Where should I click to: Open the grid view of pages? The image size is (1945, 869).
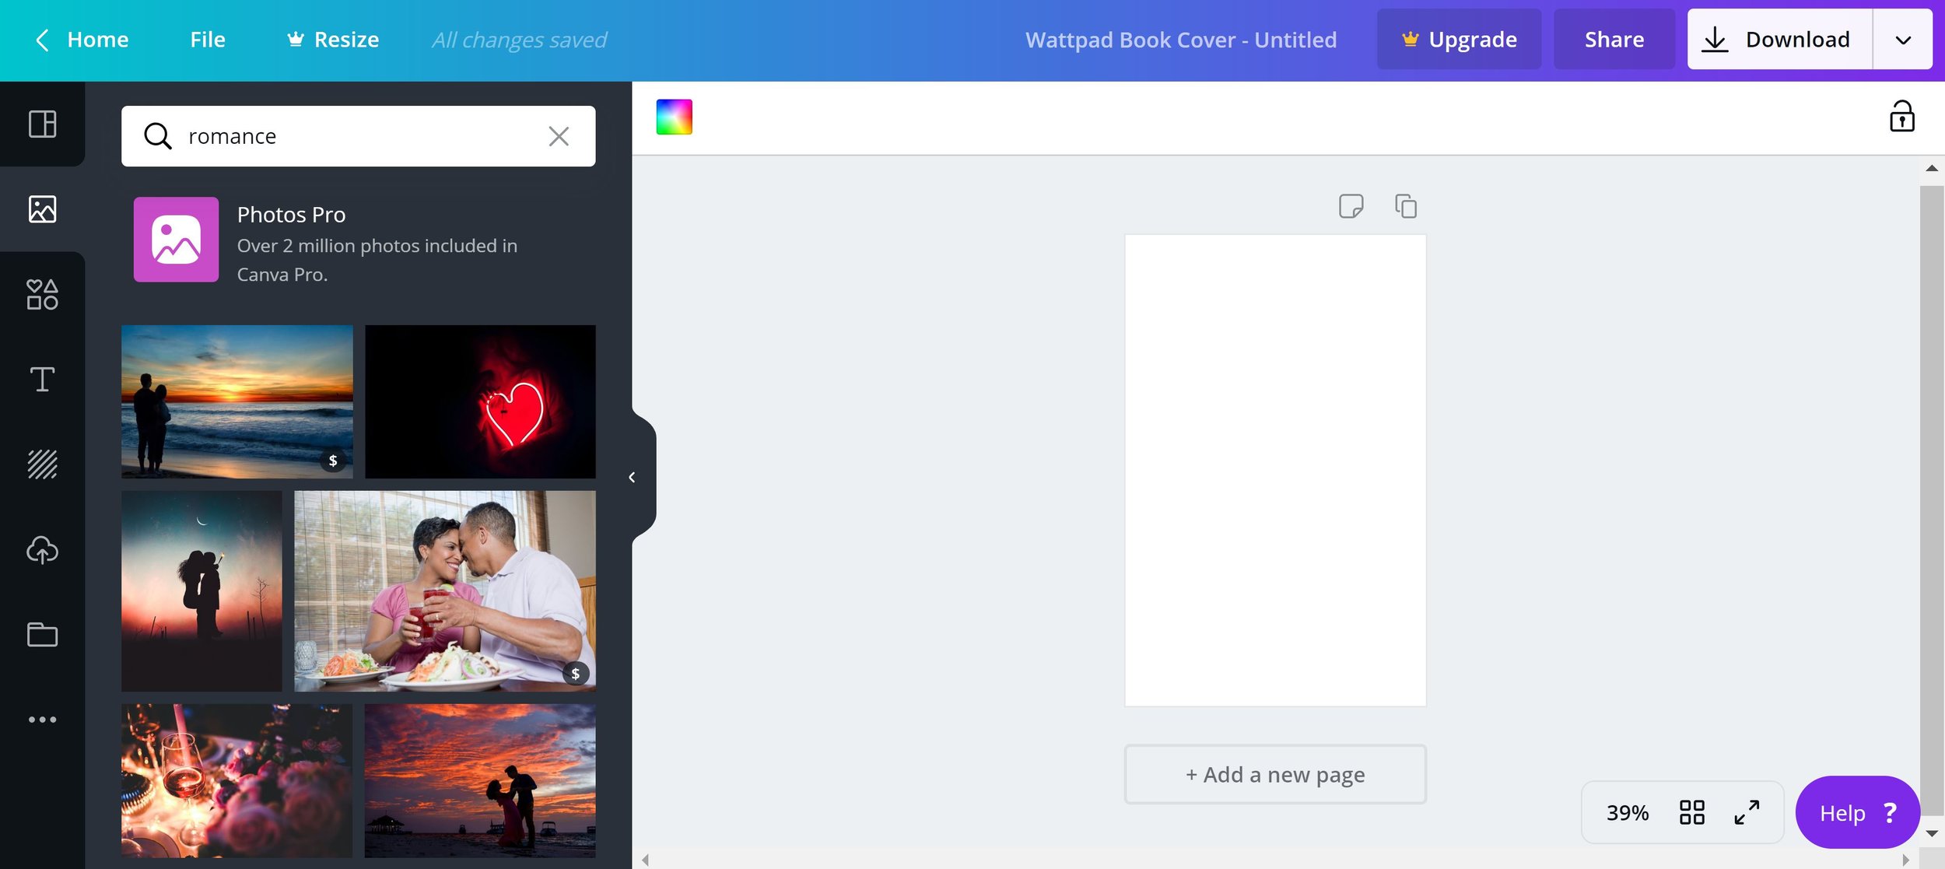click(1691, 812)
